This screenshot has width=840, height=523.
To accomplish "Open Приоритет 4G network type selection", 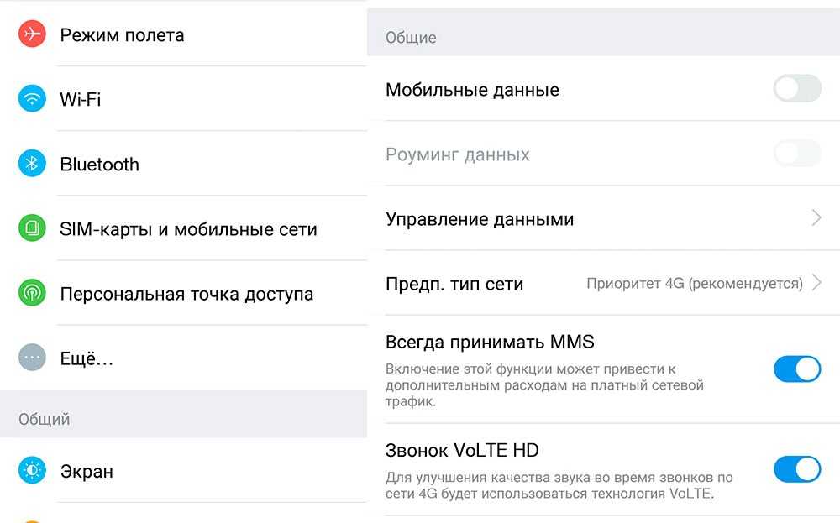I will [x=694, y=284].
